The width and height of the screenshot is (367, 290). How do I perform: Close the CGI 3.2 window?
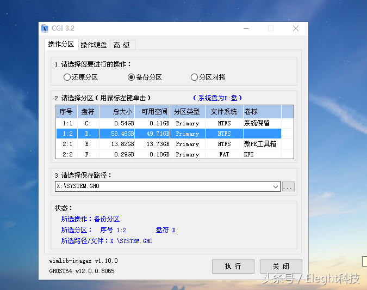pyautogui.click(x=296, y=29)
